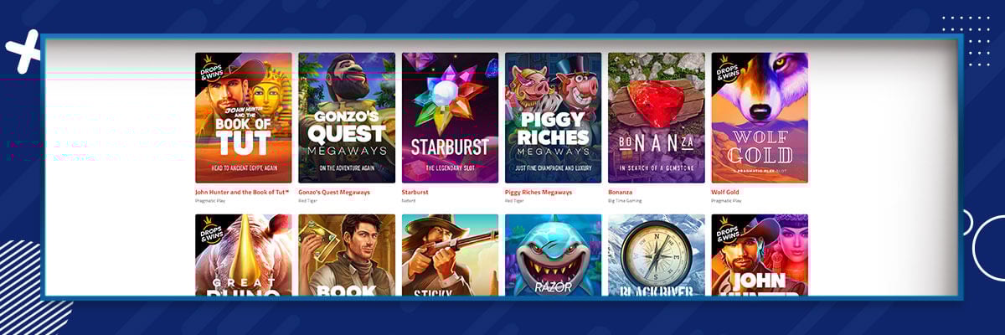Open John Hunter Book of Tut game thumbnail
The image size is (1005, 335).
pyautogui.click(x=244, y=118)
